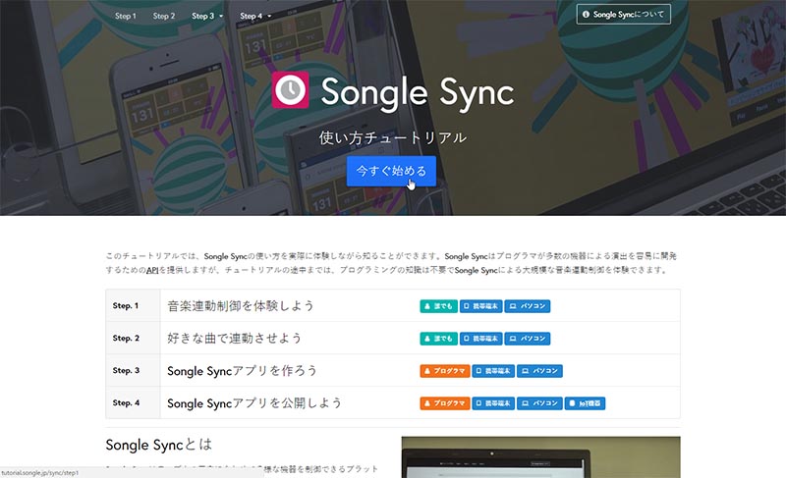This screenshot has width=786, height=478.
Task: Click the 携帯端末 badge in Step 2 row
Action: (x=480, y=339)
